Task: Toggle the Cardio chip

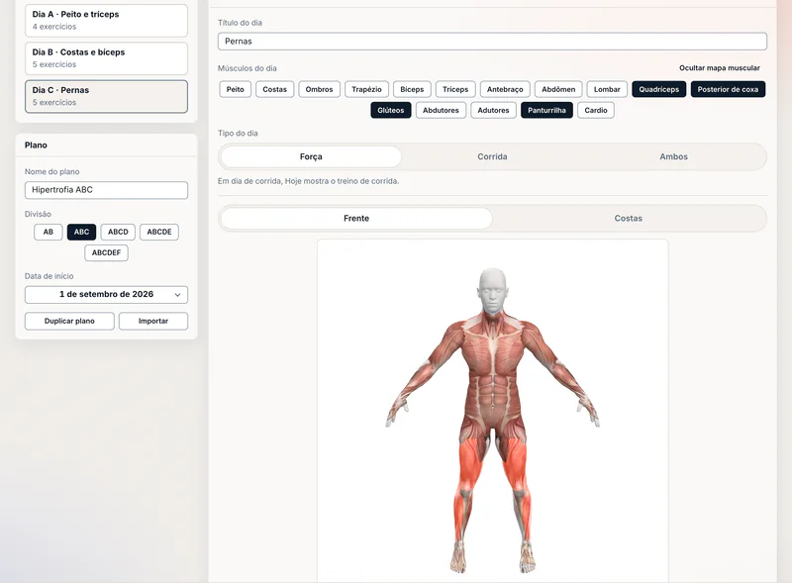Action: point(596,110)
